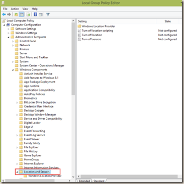Sort by the State column header

pos(167,22)
